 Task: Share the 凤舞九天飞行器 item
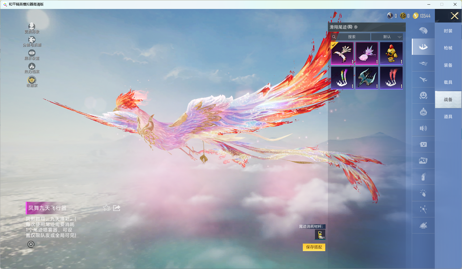117,208
